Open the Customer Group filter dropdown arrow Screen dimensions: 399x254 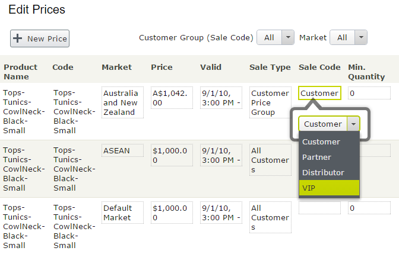coord(288,37)
